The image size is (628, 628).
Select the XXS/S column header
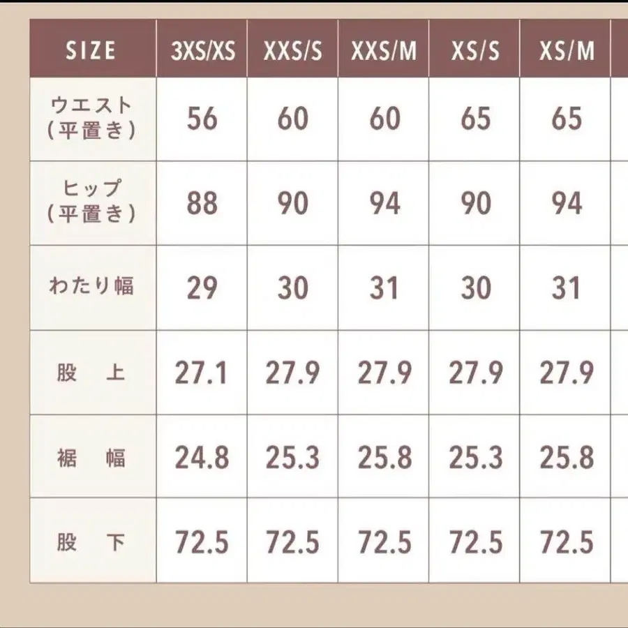coord(293,51)
